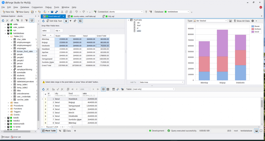Screen dimensions: 265x141
Task: Click the Busan blue legend swatch
Action: pos(253,26)
